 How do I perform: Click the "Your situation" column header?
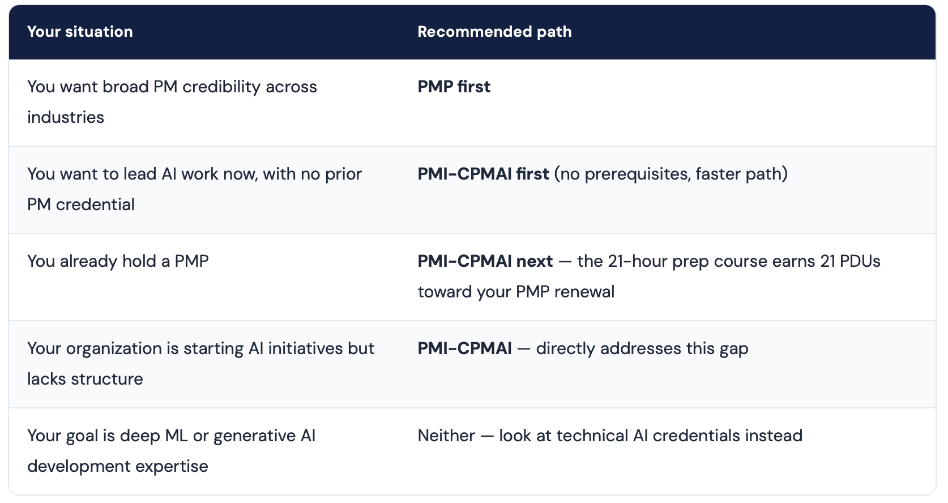pos(80,32)
